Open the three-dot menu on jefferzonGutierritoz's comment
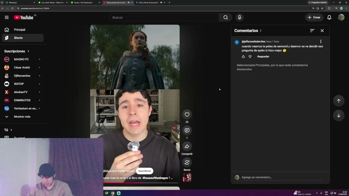This screenshot has height=196, width=349. pos(321,42)
